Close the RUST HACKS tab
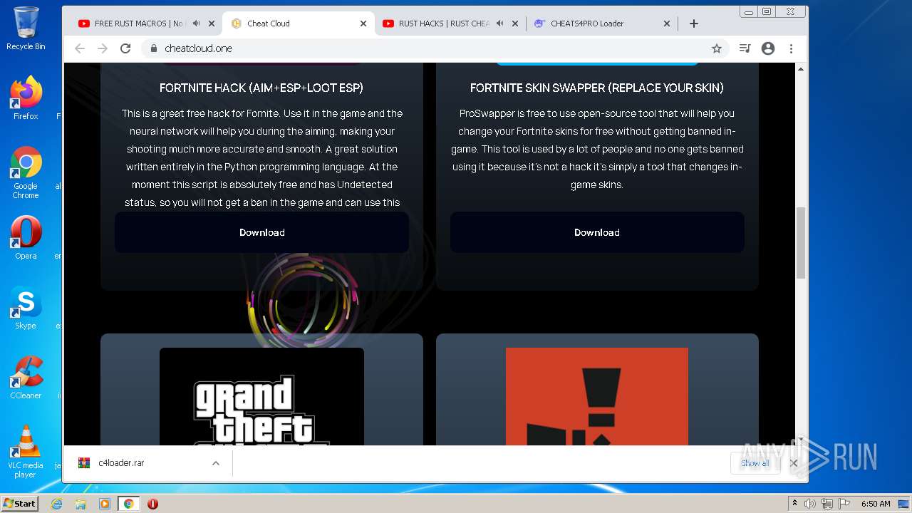The width and height of the screenshot is (912, 513). (515, 24)
